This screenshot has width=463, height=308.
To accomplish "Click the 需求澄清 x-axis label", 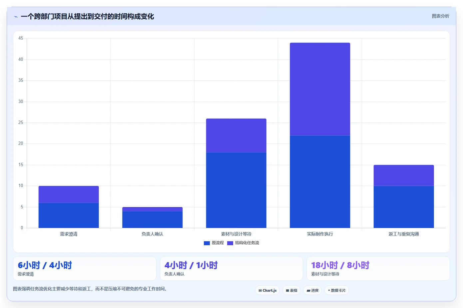I will 69,234.
